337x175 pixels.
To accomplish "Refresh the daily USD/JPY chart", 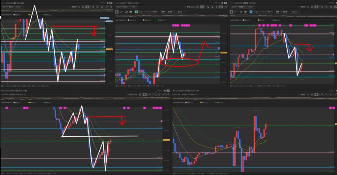I will click(217, 7).
